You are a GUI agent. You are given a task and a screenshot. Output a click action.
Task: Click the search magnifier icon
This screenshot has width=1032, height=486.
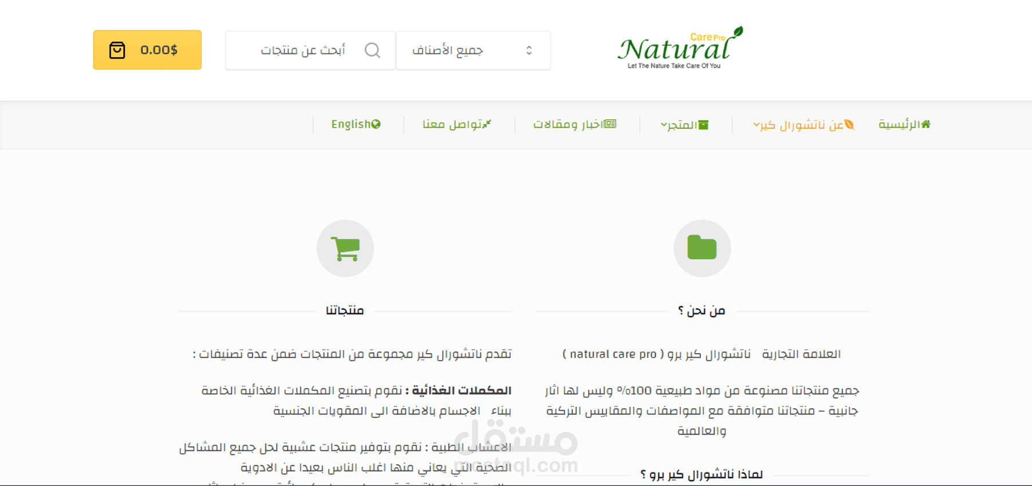click(372, 50)
